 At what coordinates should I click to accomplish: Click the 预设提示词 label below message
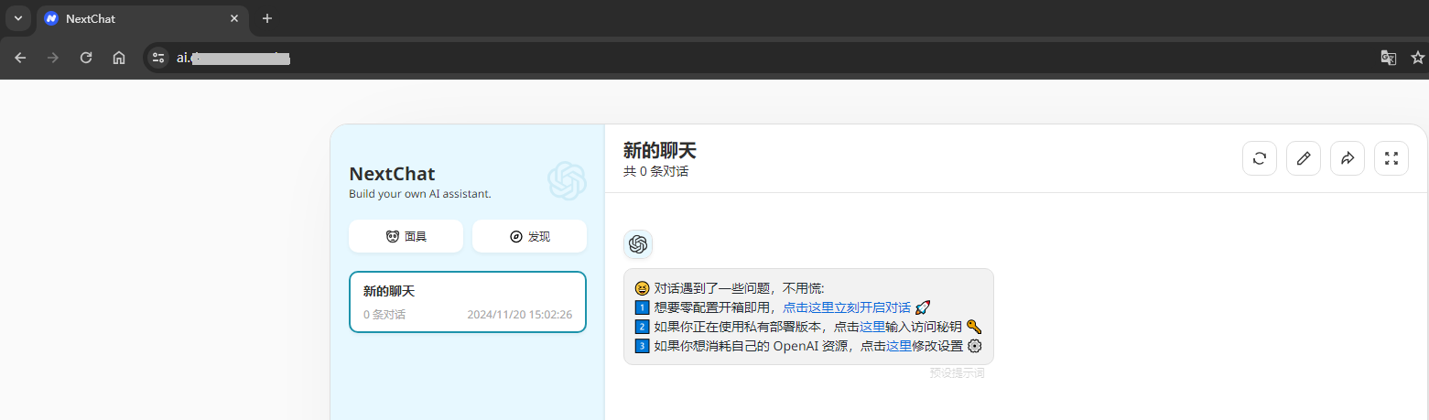(957, 373)
